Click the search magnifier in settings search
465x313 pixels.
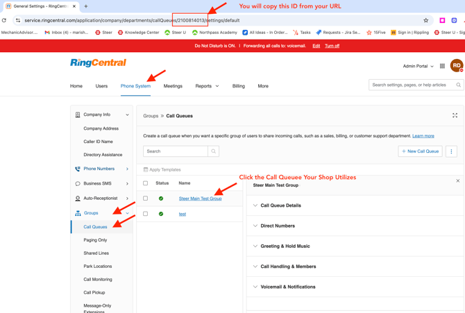point(459,85)
